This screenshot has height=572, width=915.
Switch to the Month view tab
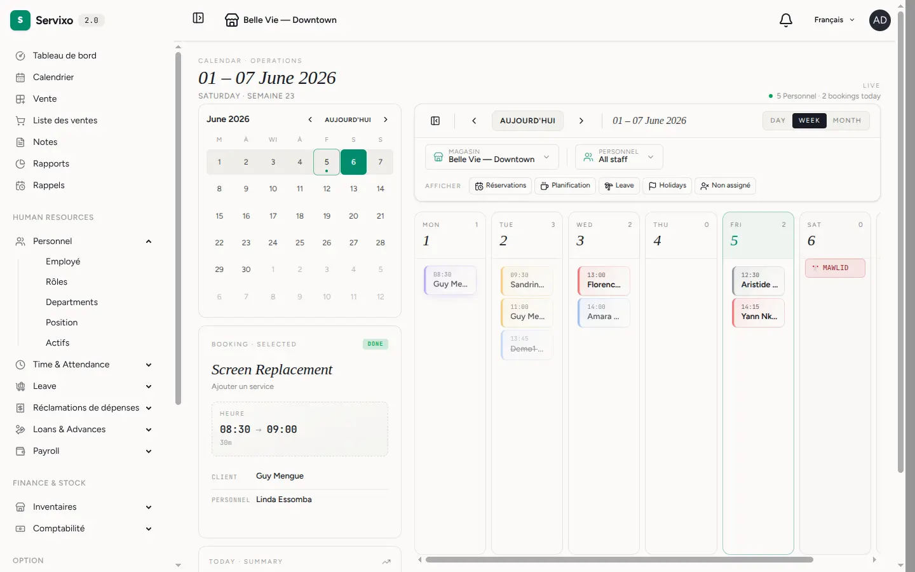click(847, 121)
